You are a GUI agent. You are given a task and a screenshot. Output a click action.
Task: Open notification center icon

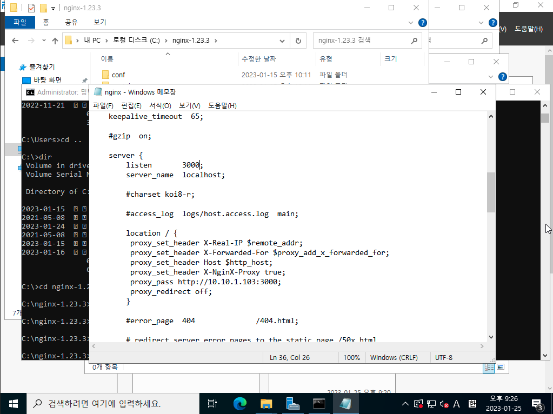[x=537, y=404]
